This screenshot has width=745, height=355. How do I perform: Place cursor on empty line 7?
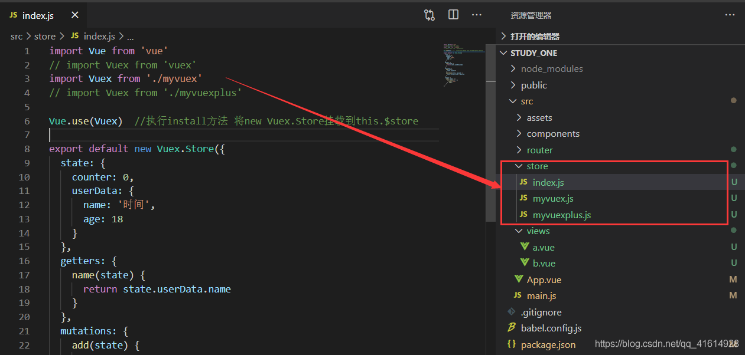pyautogui.click(x=244, y=135)
